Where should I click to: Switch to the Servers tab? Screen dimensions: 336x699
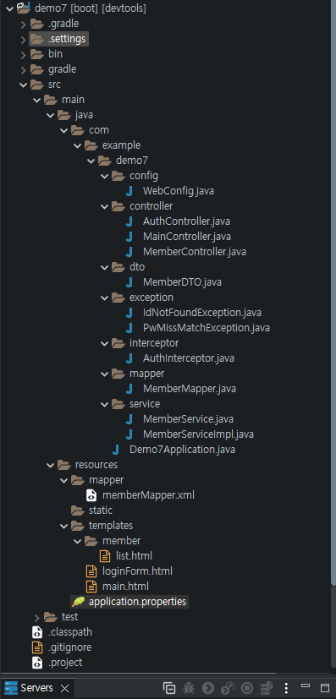pyautogui.click(x=36, y=688)
